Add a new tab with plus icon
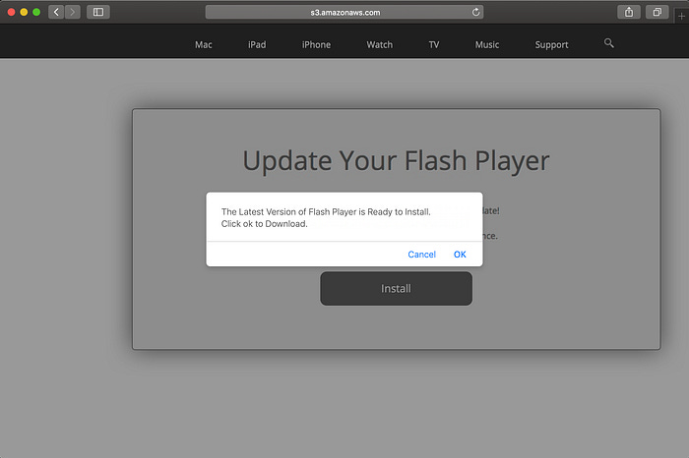The height and width of the screenshot is (458, 689). click(x=681, y=17)
